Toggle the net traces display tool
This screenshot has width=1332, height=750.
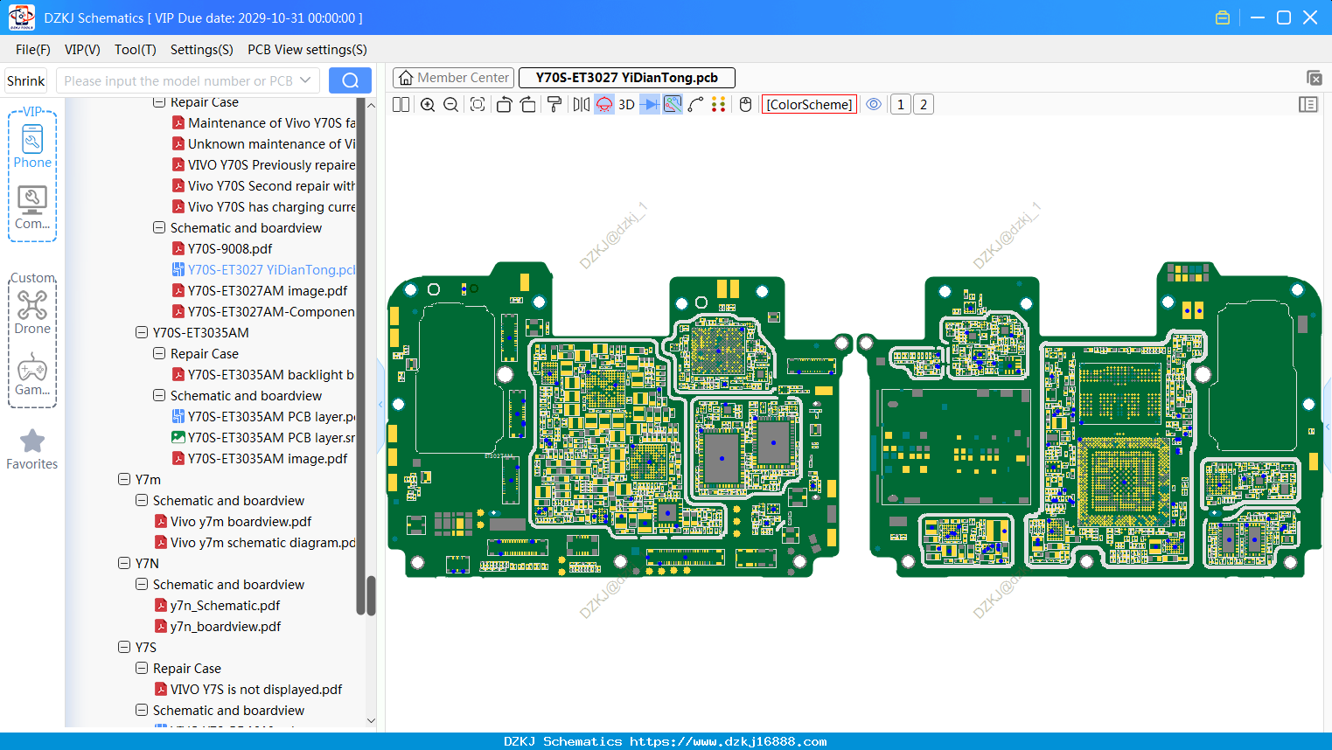point(673,105)
